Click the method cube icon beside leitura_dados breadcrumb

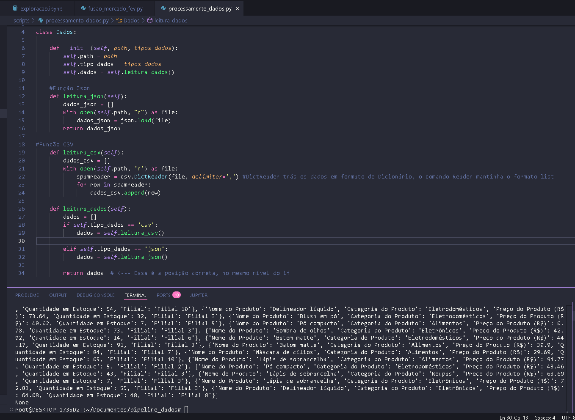[x=150, y=20]
